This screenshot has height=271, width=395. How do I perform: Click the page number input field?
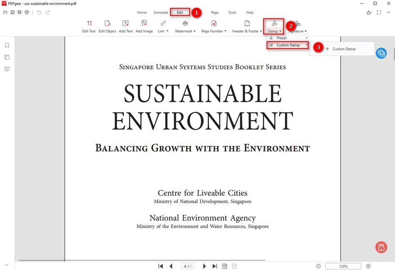click(x=188, y=266)
